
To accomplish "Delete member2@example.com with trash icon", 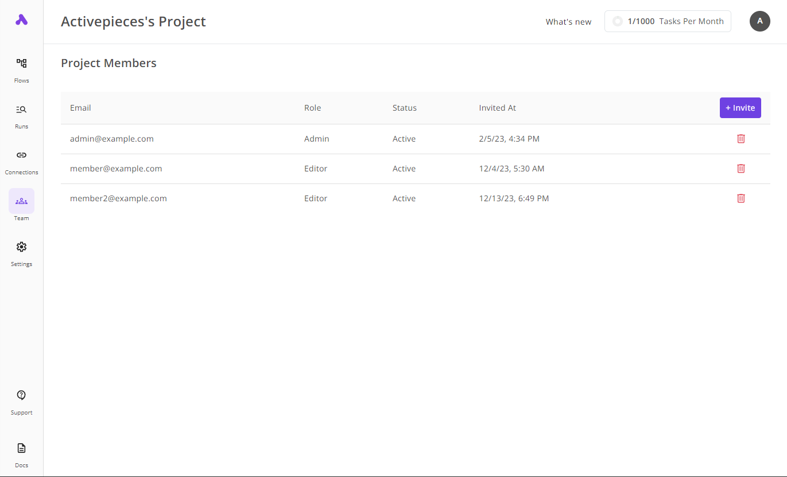I will tap(741, 198).
